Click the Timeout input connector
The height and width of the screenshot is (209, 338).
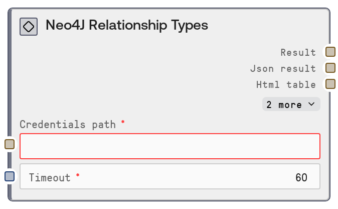[10, 176]
